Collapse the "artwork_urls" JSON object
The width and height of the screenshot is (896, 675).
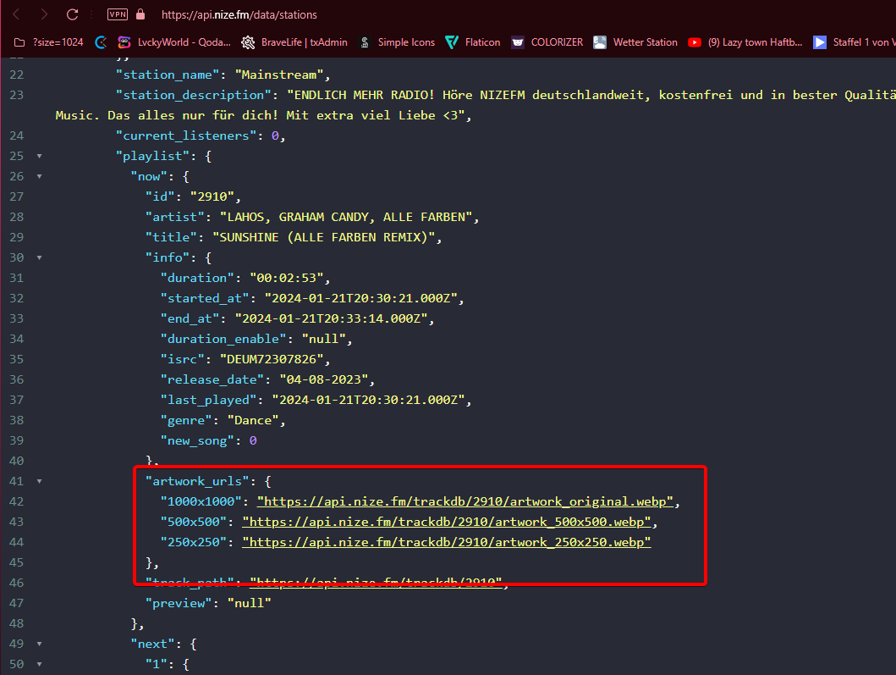pos(39,481)
